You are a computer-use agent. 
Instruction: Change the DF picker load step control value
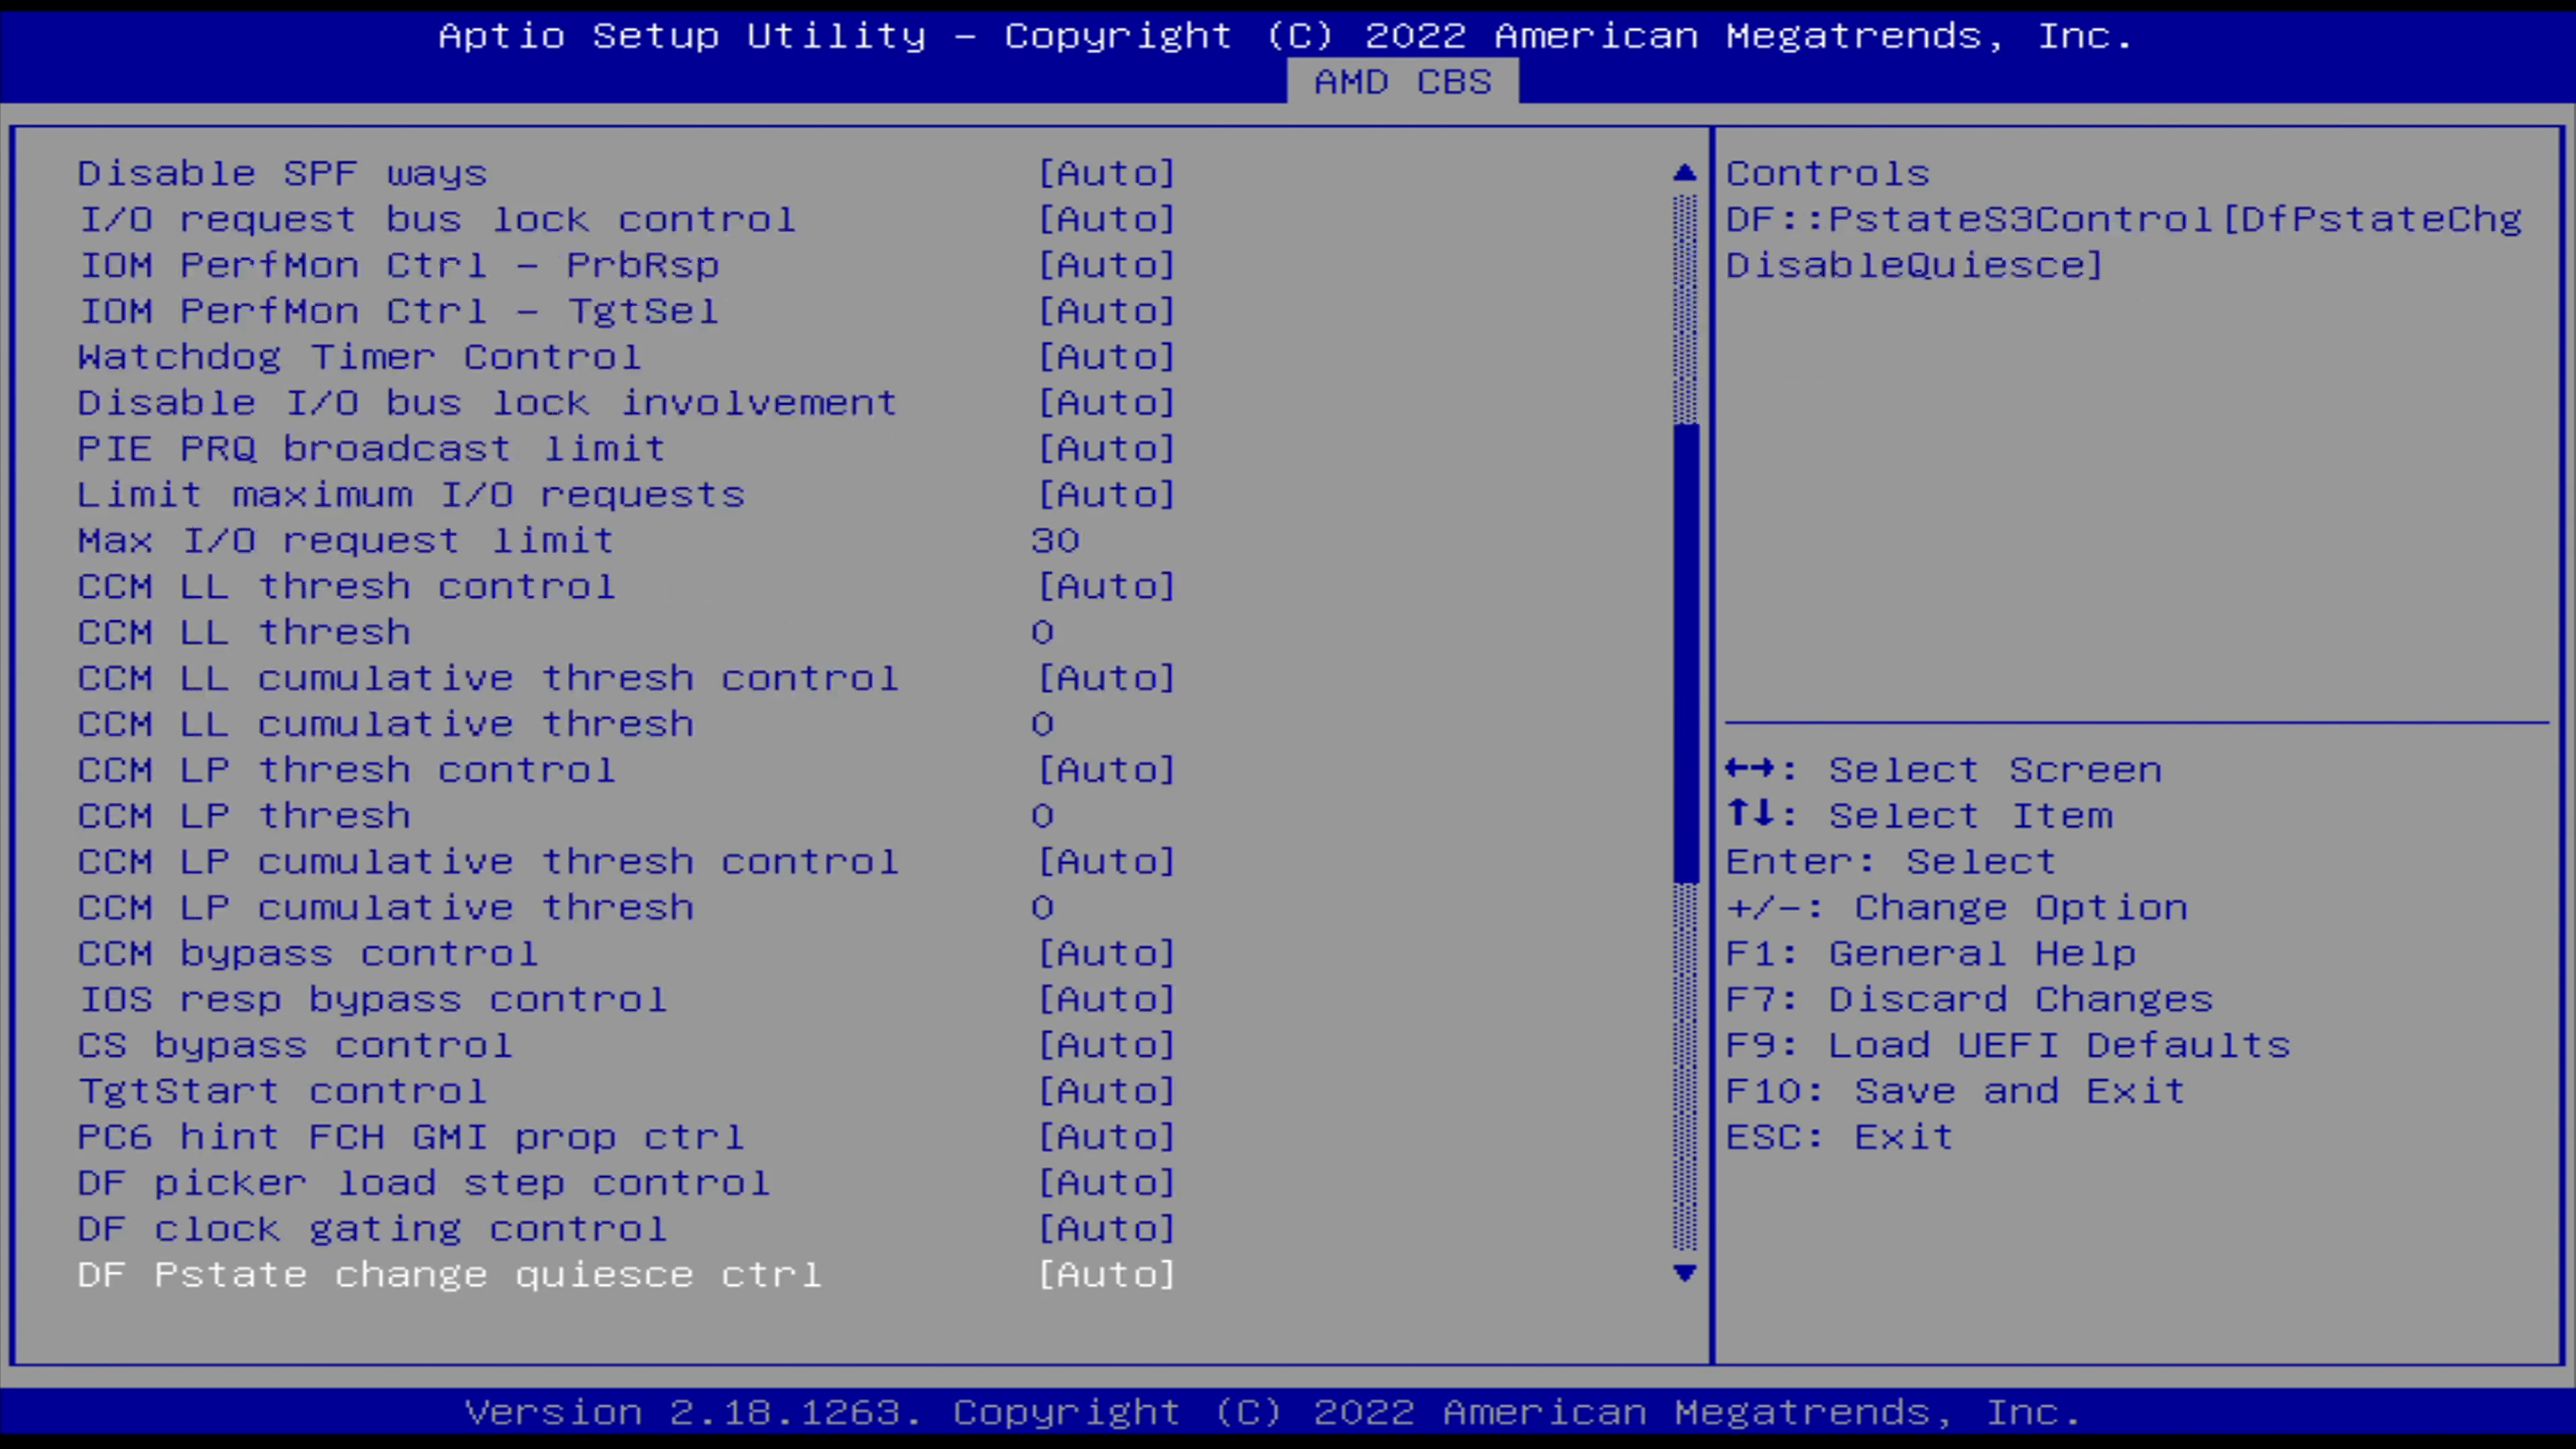[1107, 1184]
